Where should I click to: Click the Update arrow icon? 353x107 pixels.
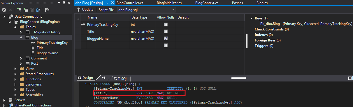coord(78,10)
